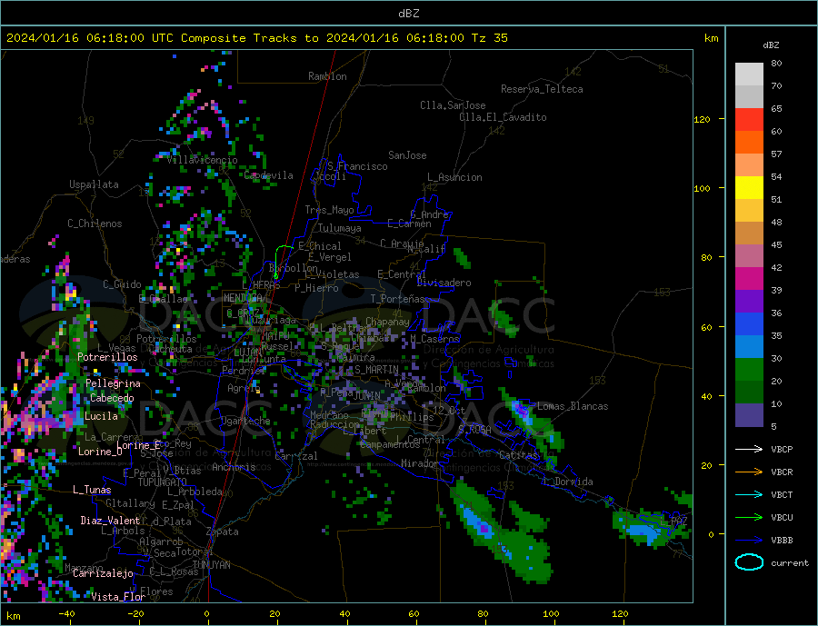
Task: Click the 'Carrizalejo' map label
Action: coord(103,573)
